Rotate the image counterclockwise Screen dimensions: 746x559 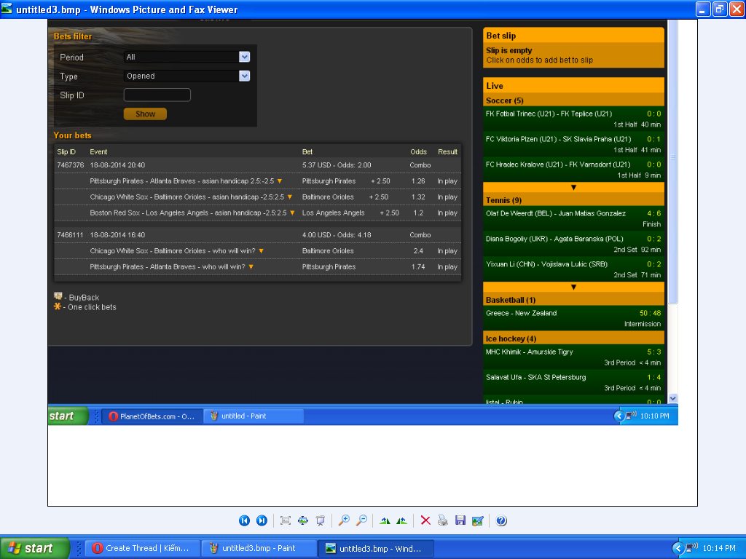point(401,520)
